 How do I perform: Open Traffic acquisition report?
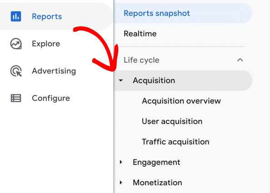coord(175,142)
